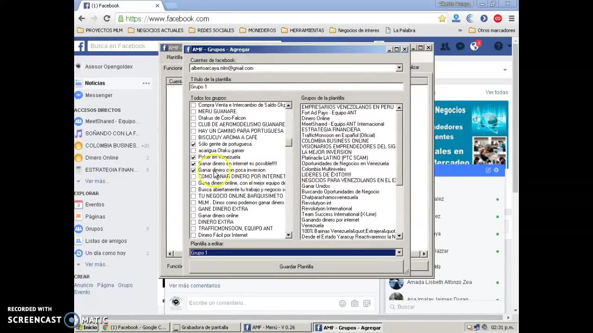Open REDES SOCIALES bookmark folder

(212, 31)
